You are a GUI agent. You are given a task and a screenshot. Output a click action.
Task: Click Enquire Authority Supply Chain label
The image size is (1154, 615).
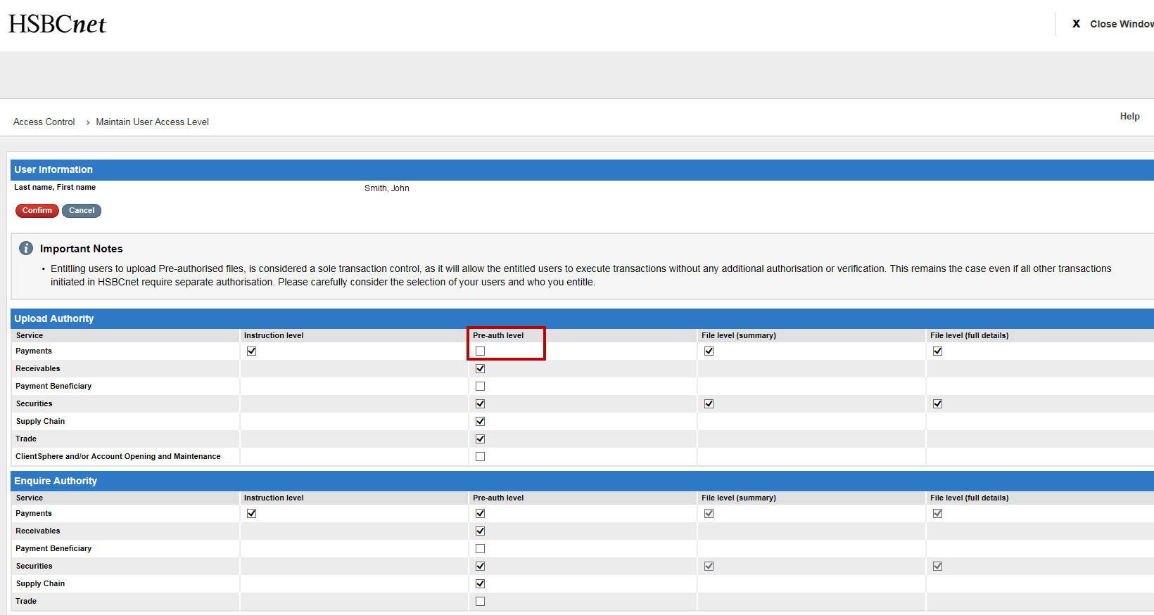tap(40, 583)
